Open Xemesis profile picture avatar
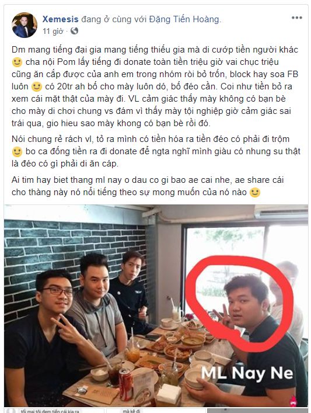 click(x=25, y=25)
